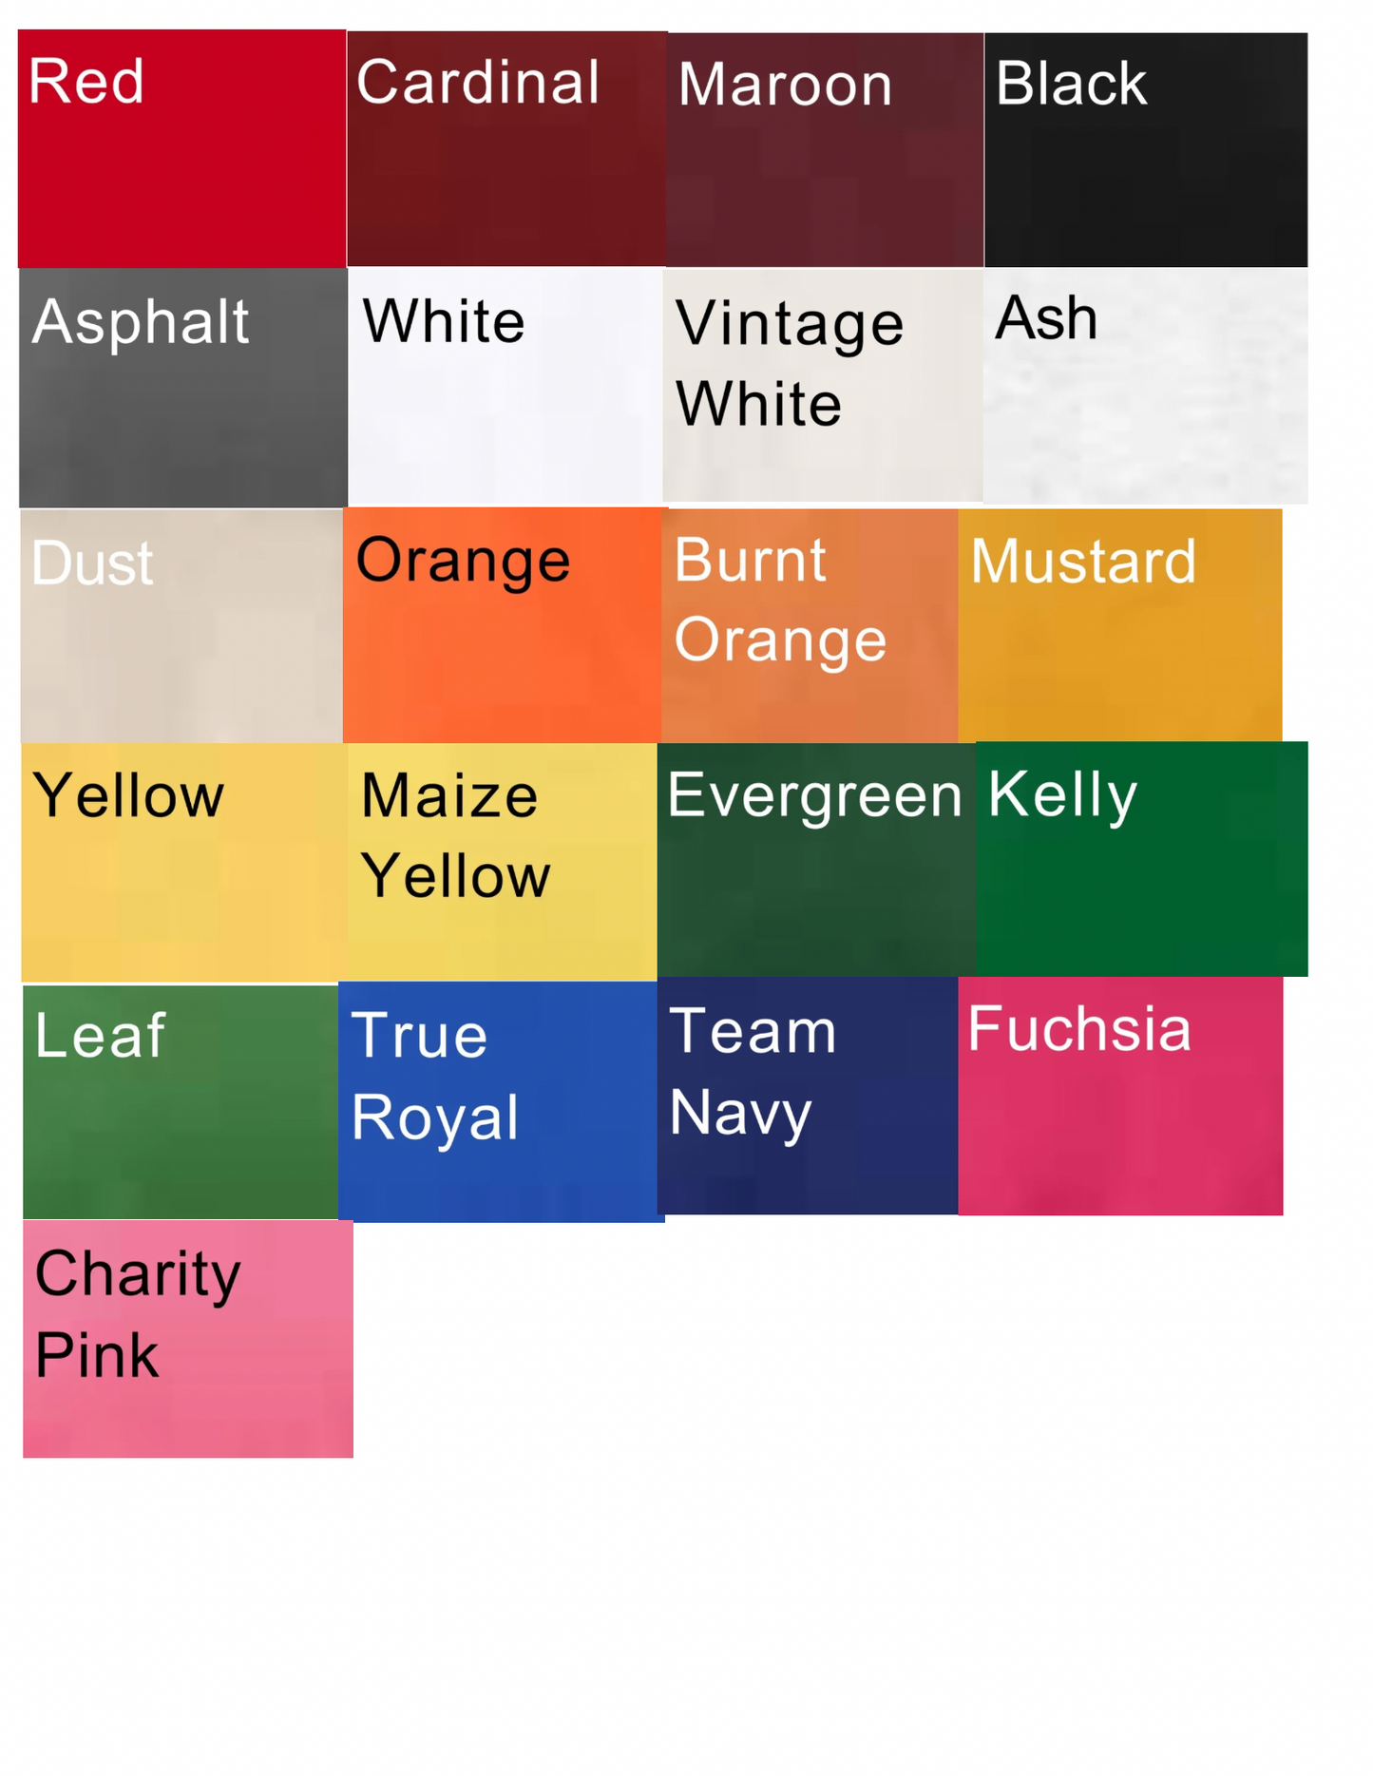This screenshot has width=1373, height=1776.
Task: Pick the Evergreen swatch
Action: 817,860
